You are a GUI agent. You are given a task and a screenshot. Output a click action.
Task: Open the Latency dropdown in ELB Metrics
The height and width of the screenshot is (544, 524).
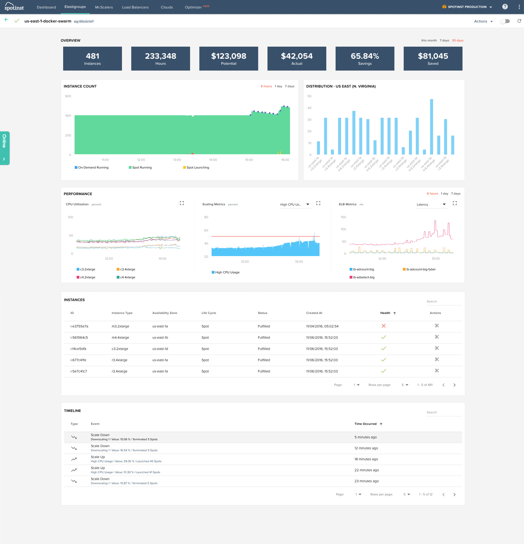coord(431,204)
